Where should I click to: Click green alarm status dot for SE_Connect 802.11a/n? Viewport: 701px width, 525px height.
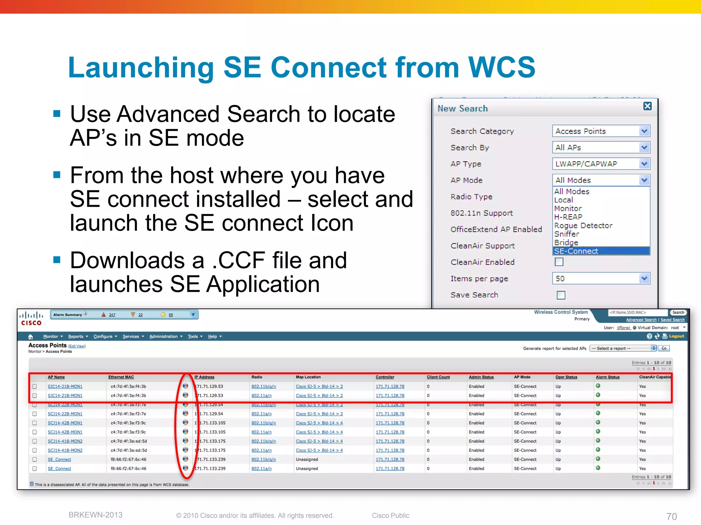(x=598, y=468)
